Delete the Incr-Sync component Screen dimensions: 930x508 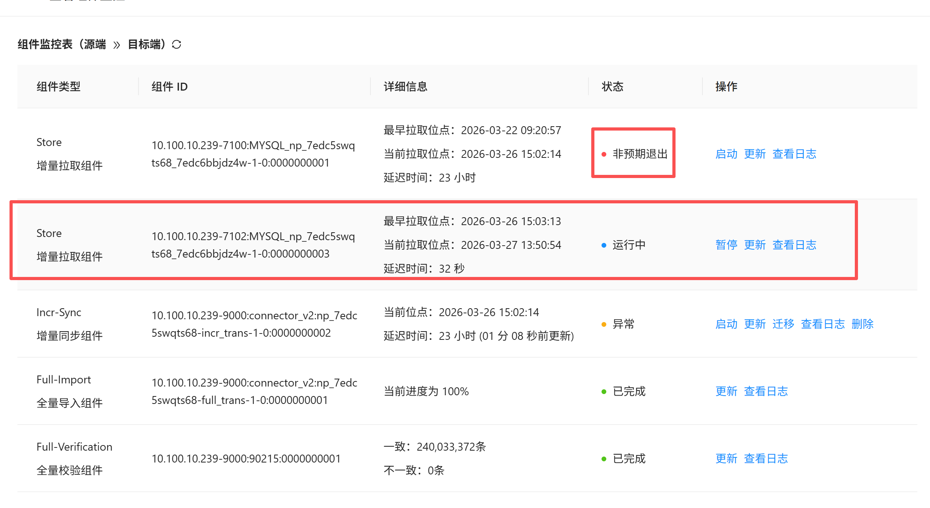[862, 324]
